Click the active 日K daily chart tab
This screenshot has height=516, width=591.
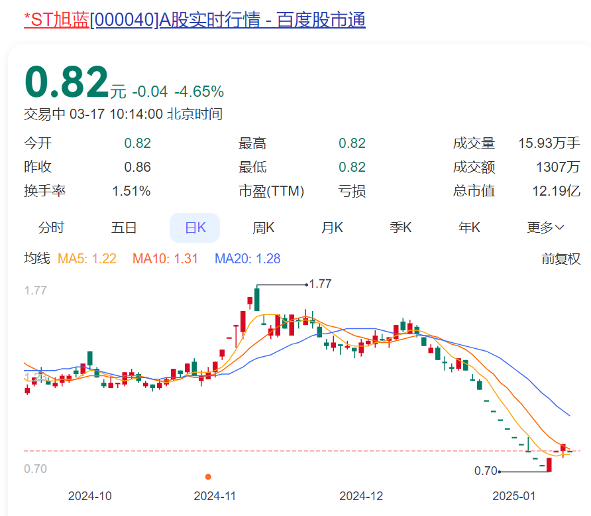pyautogui.click(x=195, y=227)
